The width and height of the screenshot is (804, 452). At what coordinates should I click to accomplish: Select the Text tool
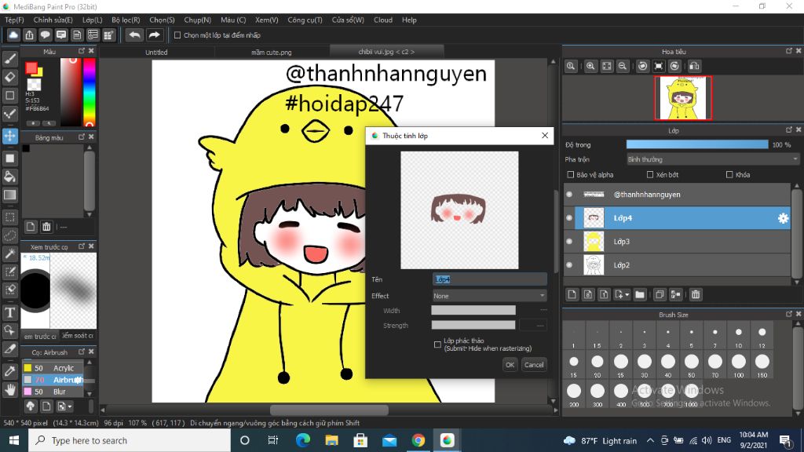coord(9,312)
